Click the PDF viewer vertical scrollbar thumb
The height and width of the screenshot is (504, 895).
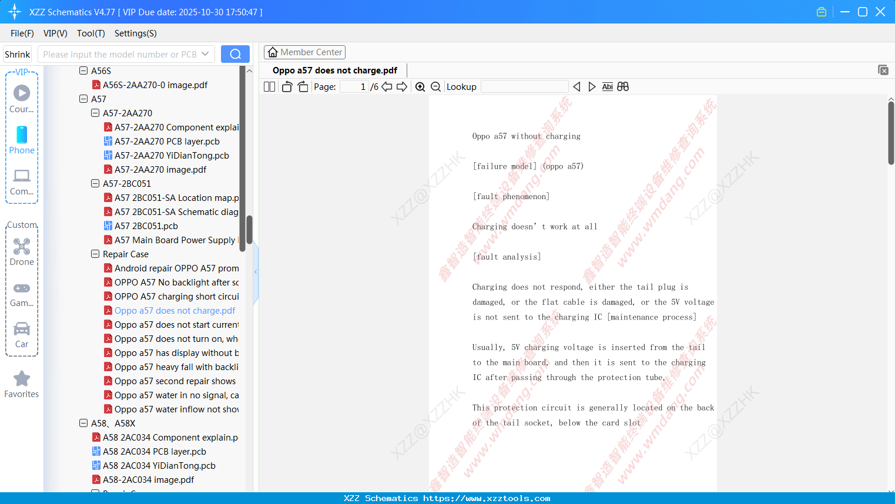click(x=891, y=133)
